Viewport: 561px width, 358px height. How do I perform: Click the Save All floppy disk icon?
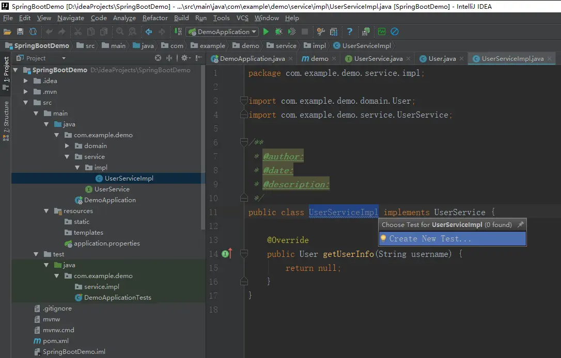(20, 32)
